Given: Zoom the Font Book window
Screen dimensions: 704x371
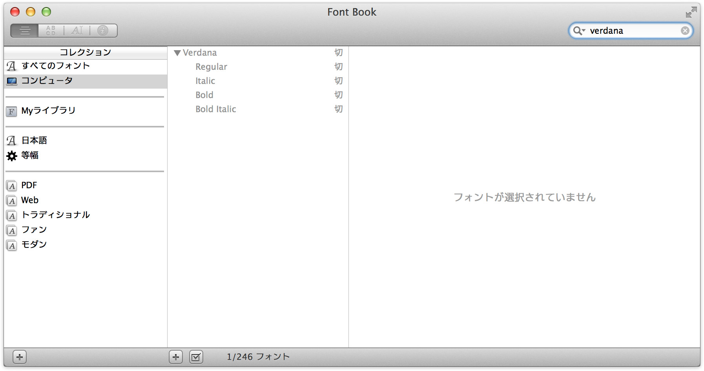Looking at the screenshot, I should [46, 12].
